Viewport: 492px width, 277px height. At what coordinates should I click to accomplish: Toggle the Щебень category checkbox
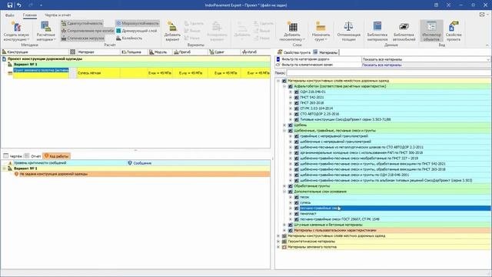[291, 125]
